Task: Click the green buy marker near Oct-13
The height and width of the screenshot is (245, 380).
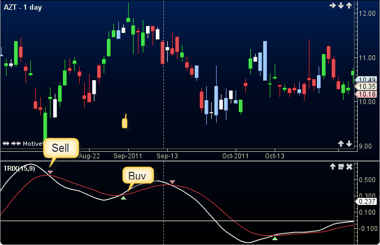Action: (x=275, y=238)
